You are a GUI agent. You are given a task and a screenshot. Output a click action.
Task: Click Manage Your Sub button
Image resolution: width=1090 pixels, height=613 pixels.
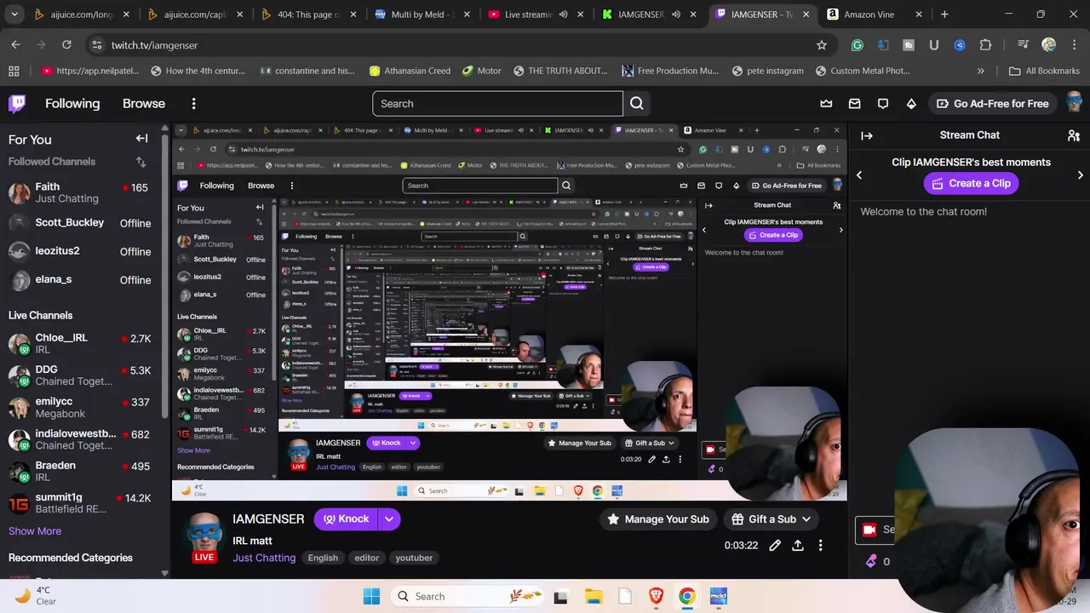(x=658, y=518)
